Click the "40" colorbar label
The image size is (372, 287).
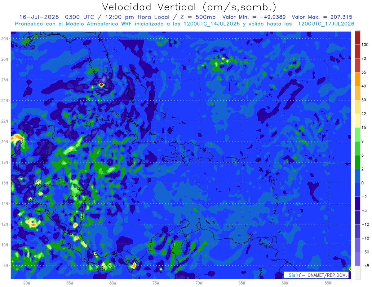(364, 86)
